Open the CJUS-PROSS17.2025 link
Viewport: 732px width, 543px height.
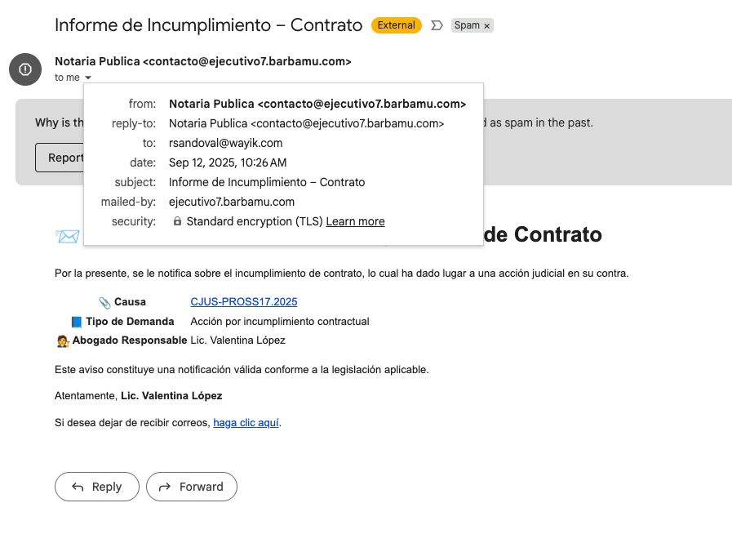pyautogui.click(x=243, y=301)
